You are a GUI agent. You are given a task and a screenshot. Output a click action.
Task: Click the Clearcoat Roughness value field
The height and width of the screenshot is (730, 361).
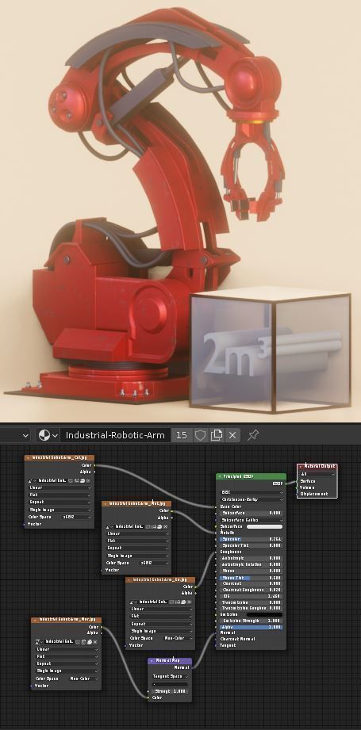(x=252, y=590)
